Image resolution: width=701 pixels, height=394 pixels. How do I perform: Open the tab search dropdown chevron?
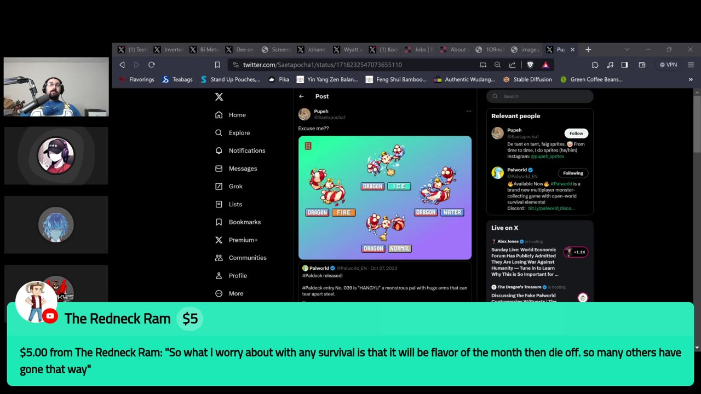627,49
